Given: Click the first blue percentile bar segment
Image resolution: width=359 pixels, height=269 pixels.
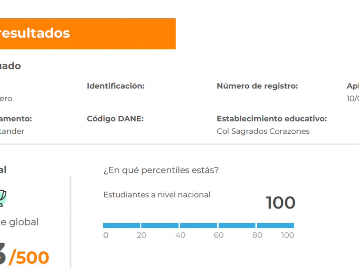Looking at the screenshot, I should [122, 225].
